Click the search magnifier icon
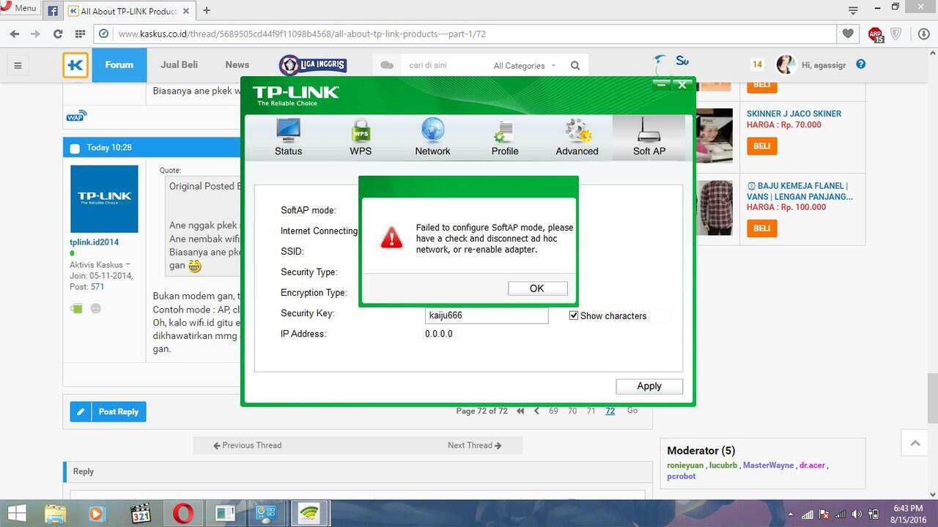The height and width of the screenshot is (527, 938). pyautogui.click(x=575, y=65)
